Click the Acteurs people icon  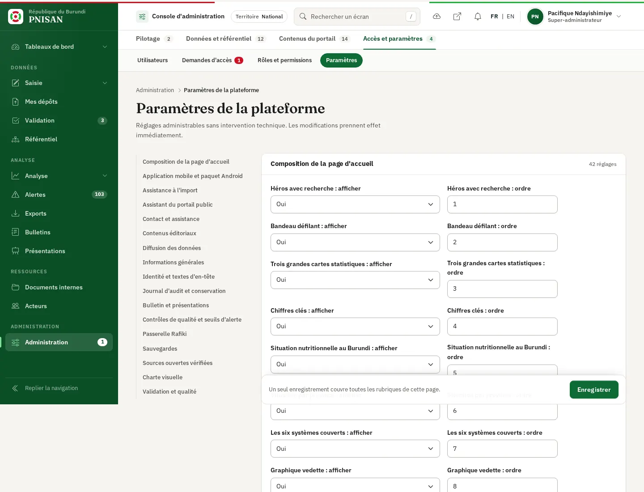(x=16, y=306)
